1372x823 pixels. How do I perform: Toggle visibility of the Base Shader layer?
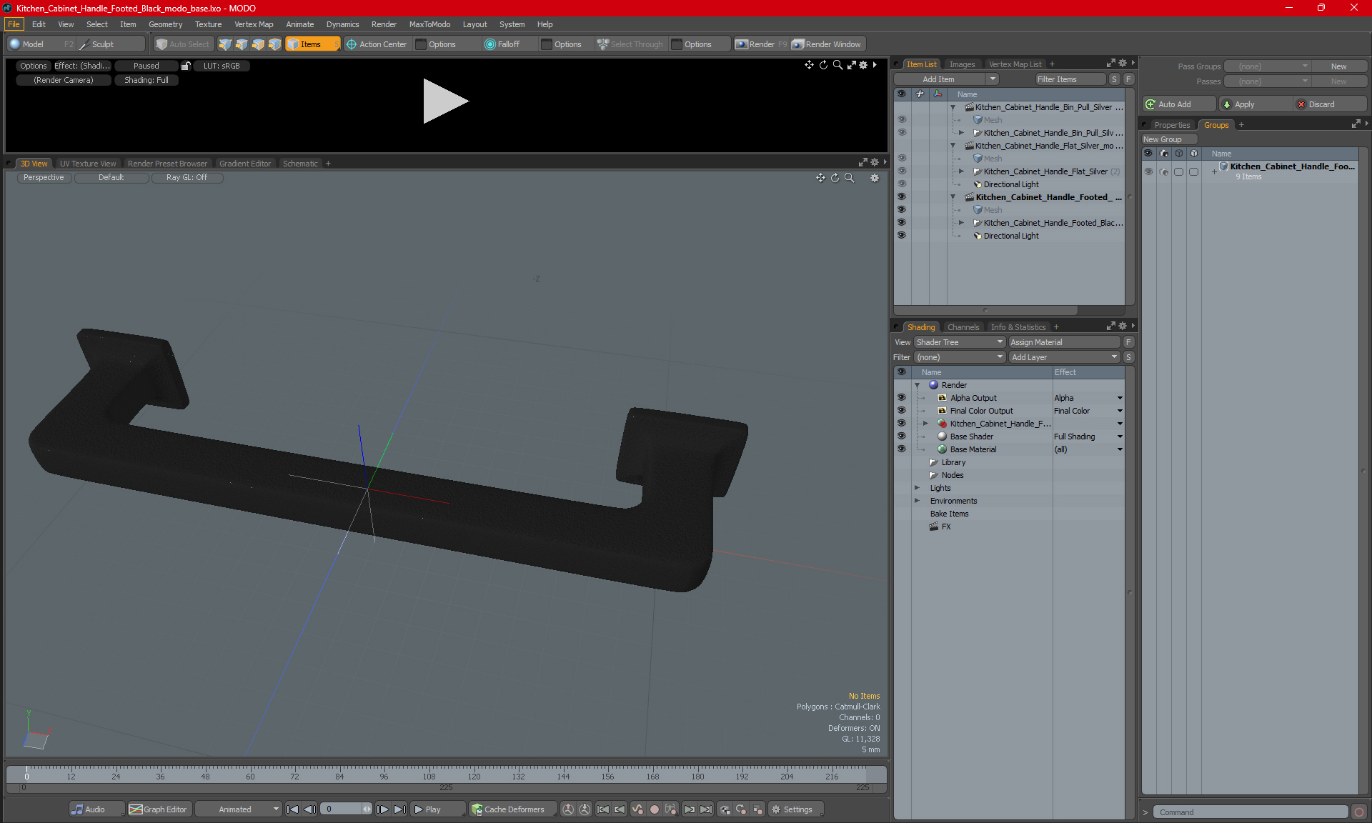(x=901, y=437)
